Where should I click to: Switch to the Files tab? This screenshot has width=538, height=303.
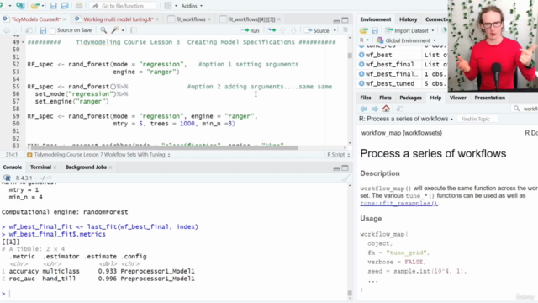(366, 98)
